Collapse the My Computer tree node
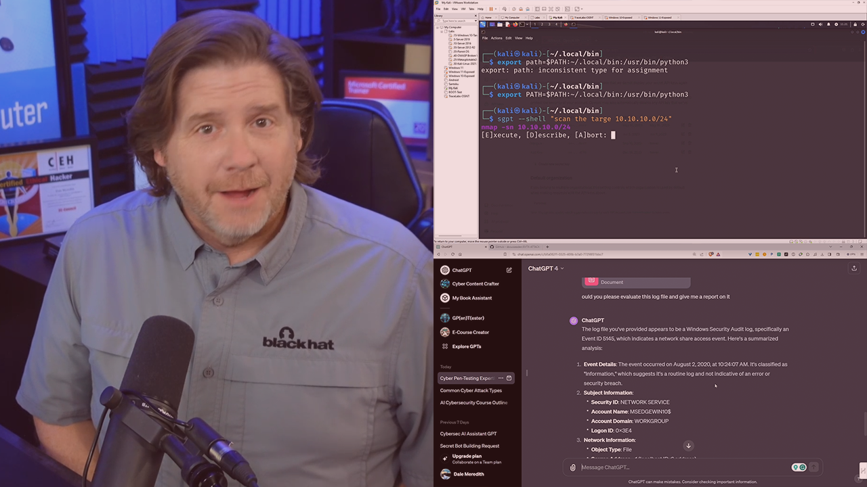Viewport: 867px width, 487px height. (441, 28)
